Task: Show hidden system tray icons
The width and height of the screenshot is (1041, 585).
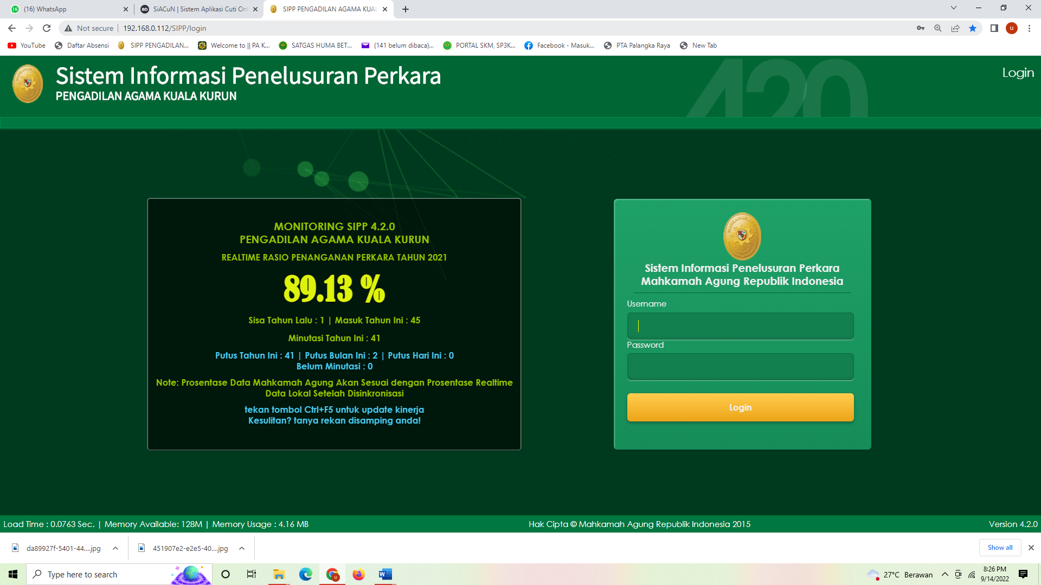Action: point(945,574)
